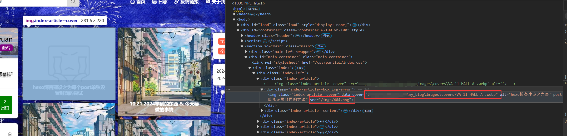Screen dimensions: 567x136
Task: Open the hexo博客建设 article card with broken cover
Action: (69, 64)
